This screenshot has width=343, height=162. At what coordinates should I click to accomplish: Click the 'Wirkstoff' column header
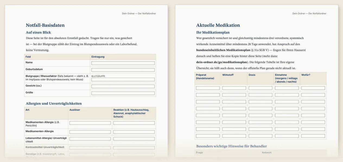click(x=228, y=75)
